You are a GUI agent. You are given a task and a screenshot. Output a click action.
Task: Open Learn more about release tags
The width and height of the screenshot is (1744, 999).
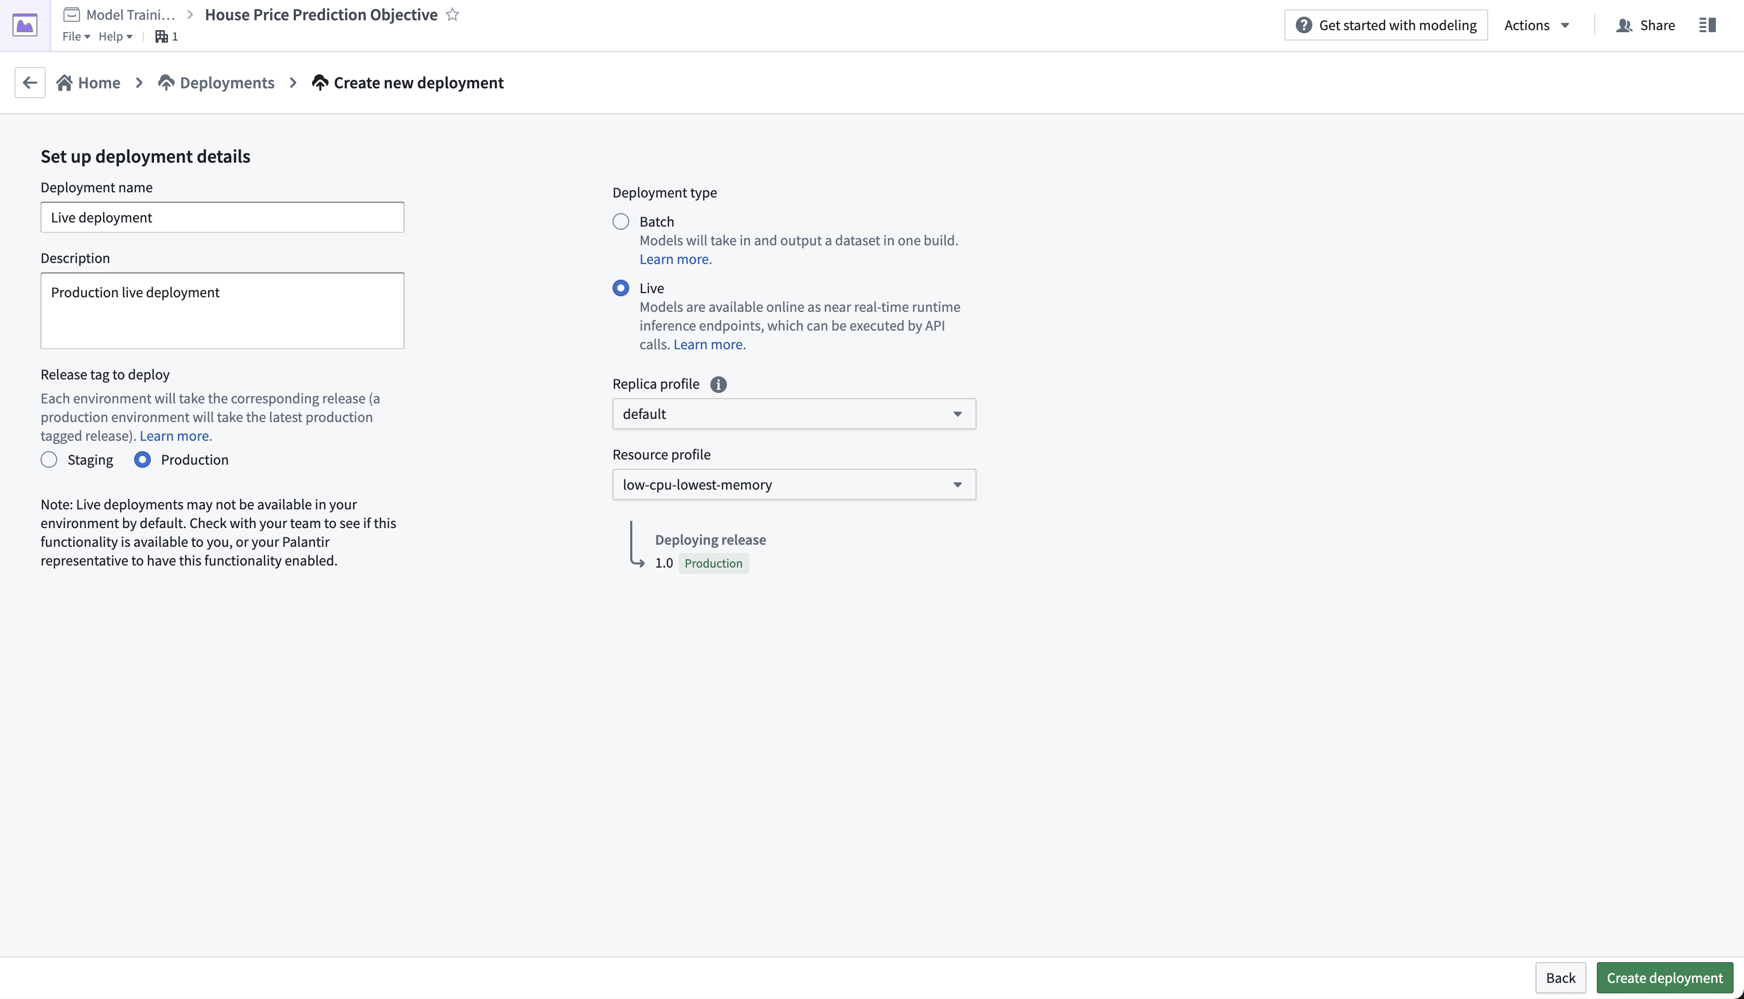(x=174, y=437)
